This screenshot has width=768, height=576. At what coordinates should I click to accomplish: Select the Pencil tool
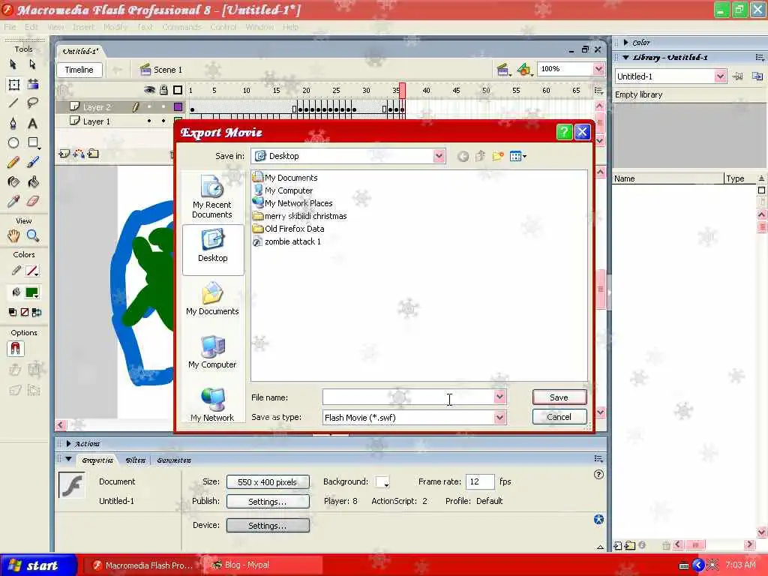pos(13,162)
